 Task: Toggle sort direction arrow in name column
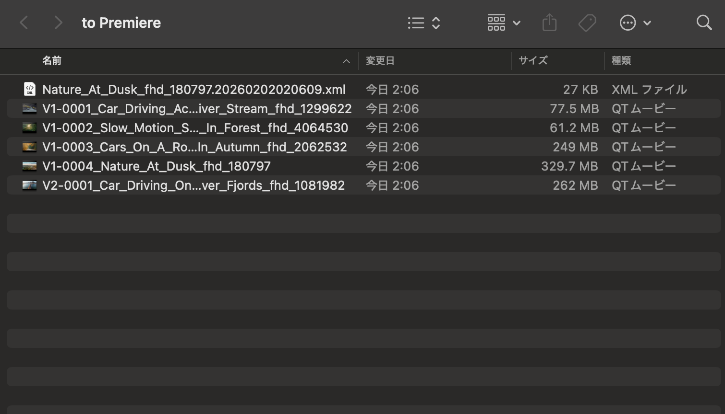tap(346, 61)
